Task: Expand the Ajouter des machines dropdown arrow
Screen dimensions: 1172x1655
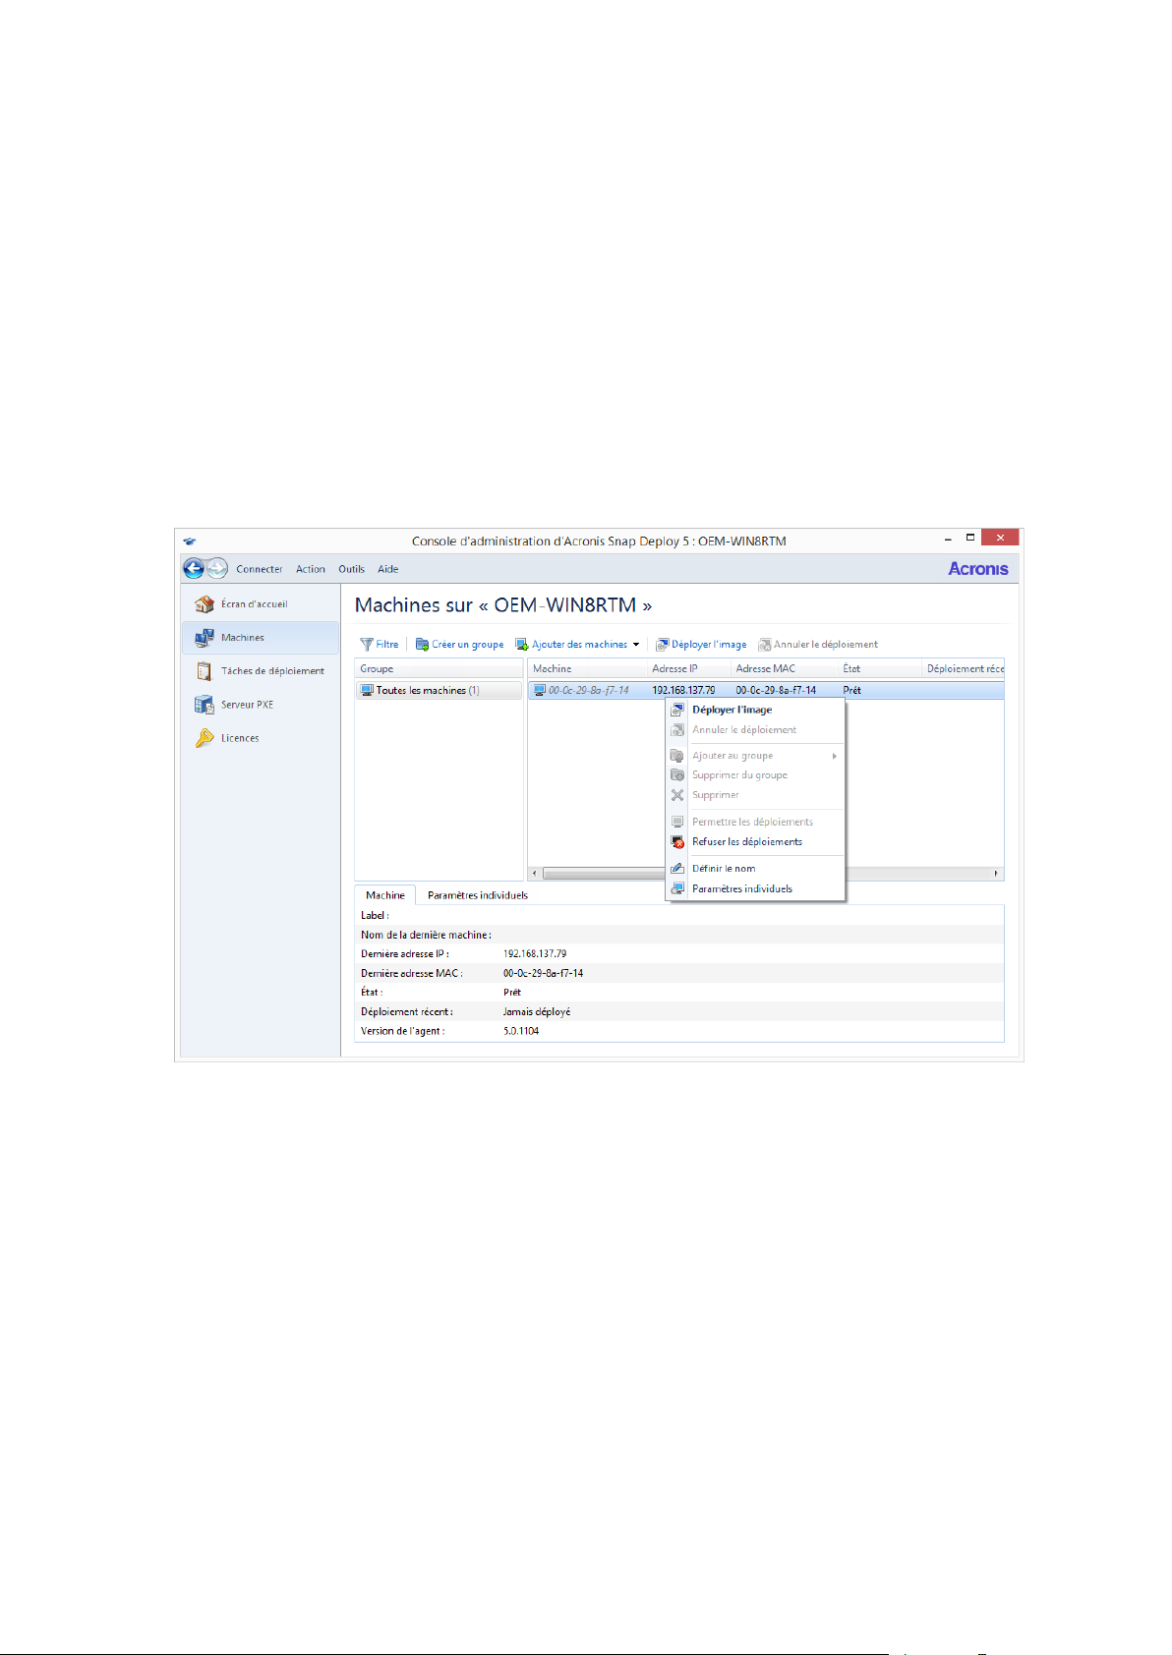Action: pos(636,645)
